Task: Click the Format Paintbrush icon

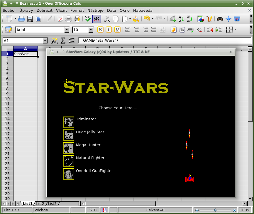Action: (136, 19)
